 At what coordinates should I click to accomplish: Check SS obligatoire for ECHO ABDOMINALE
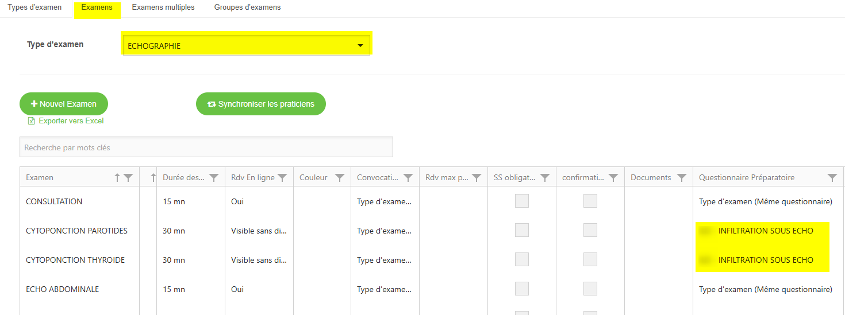click(x=522, y=289)
